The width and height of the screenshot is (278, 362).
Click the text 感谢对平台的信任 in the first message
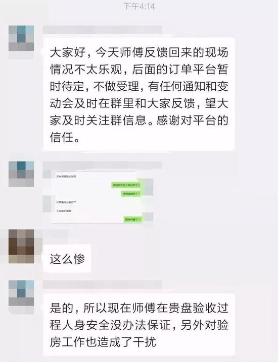tap(139, 129)
